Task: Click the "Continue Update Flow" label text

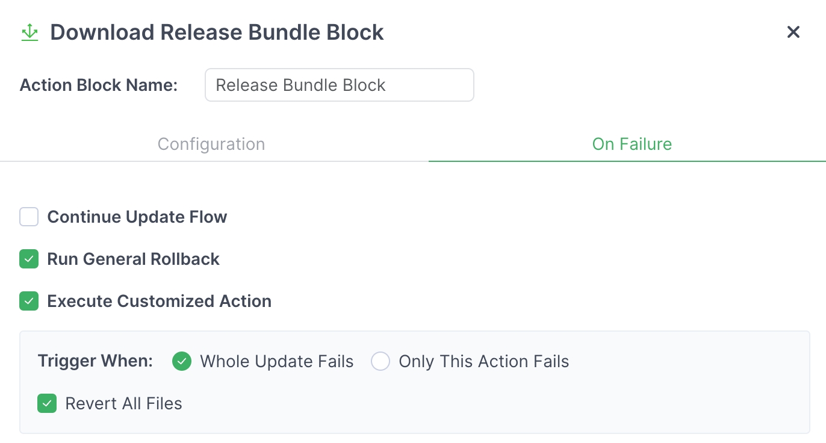Action: pyautogui.click(x=137, y=217)
